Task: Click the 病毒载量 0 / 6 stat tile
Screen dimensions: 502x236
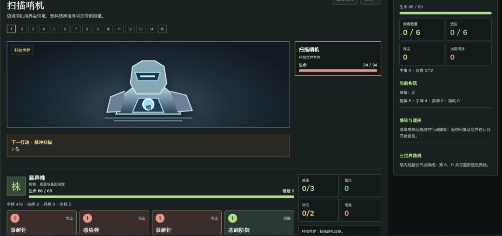Action: (422, 29)
